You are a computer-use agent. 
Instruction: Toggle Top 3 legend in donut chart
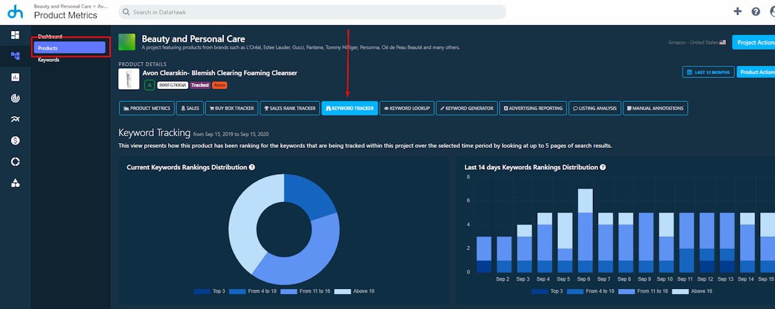[210, 292]
